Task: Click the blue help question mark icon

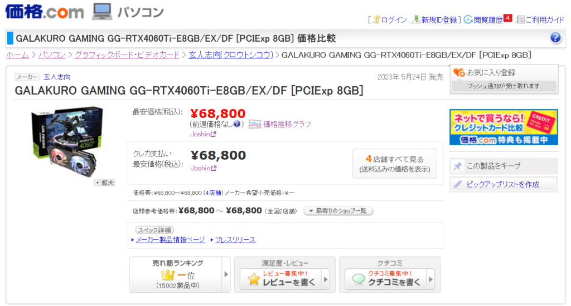Action: coord(555,37)
